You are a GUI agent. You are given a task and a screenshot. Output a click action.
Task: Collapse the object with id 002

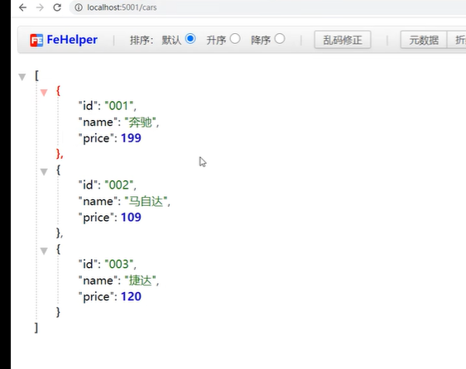tap(44, 172)
